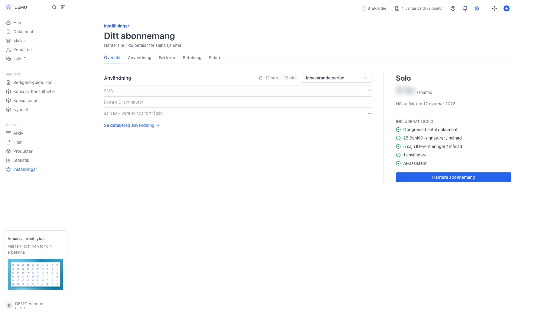544x317 pixels.
Task: Open Mallar in the sidebar
Action: [35, 41]
